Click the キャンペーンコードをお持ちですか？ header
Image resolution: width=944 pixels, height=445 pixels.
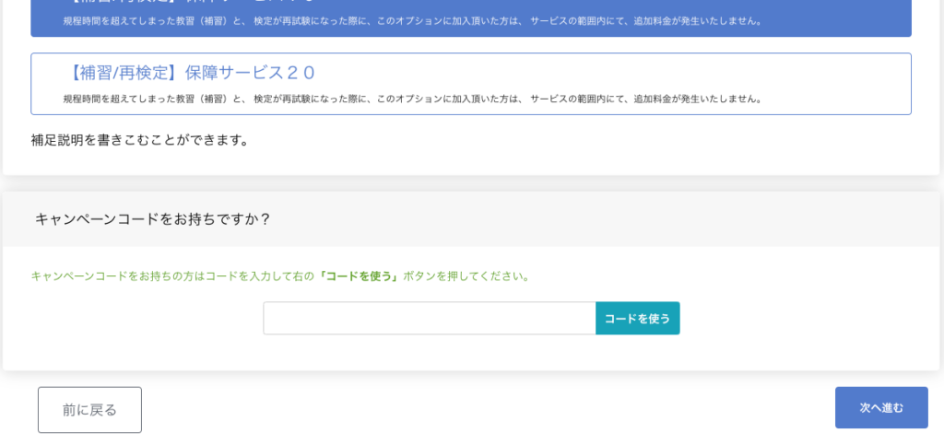point(152,219)
